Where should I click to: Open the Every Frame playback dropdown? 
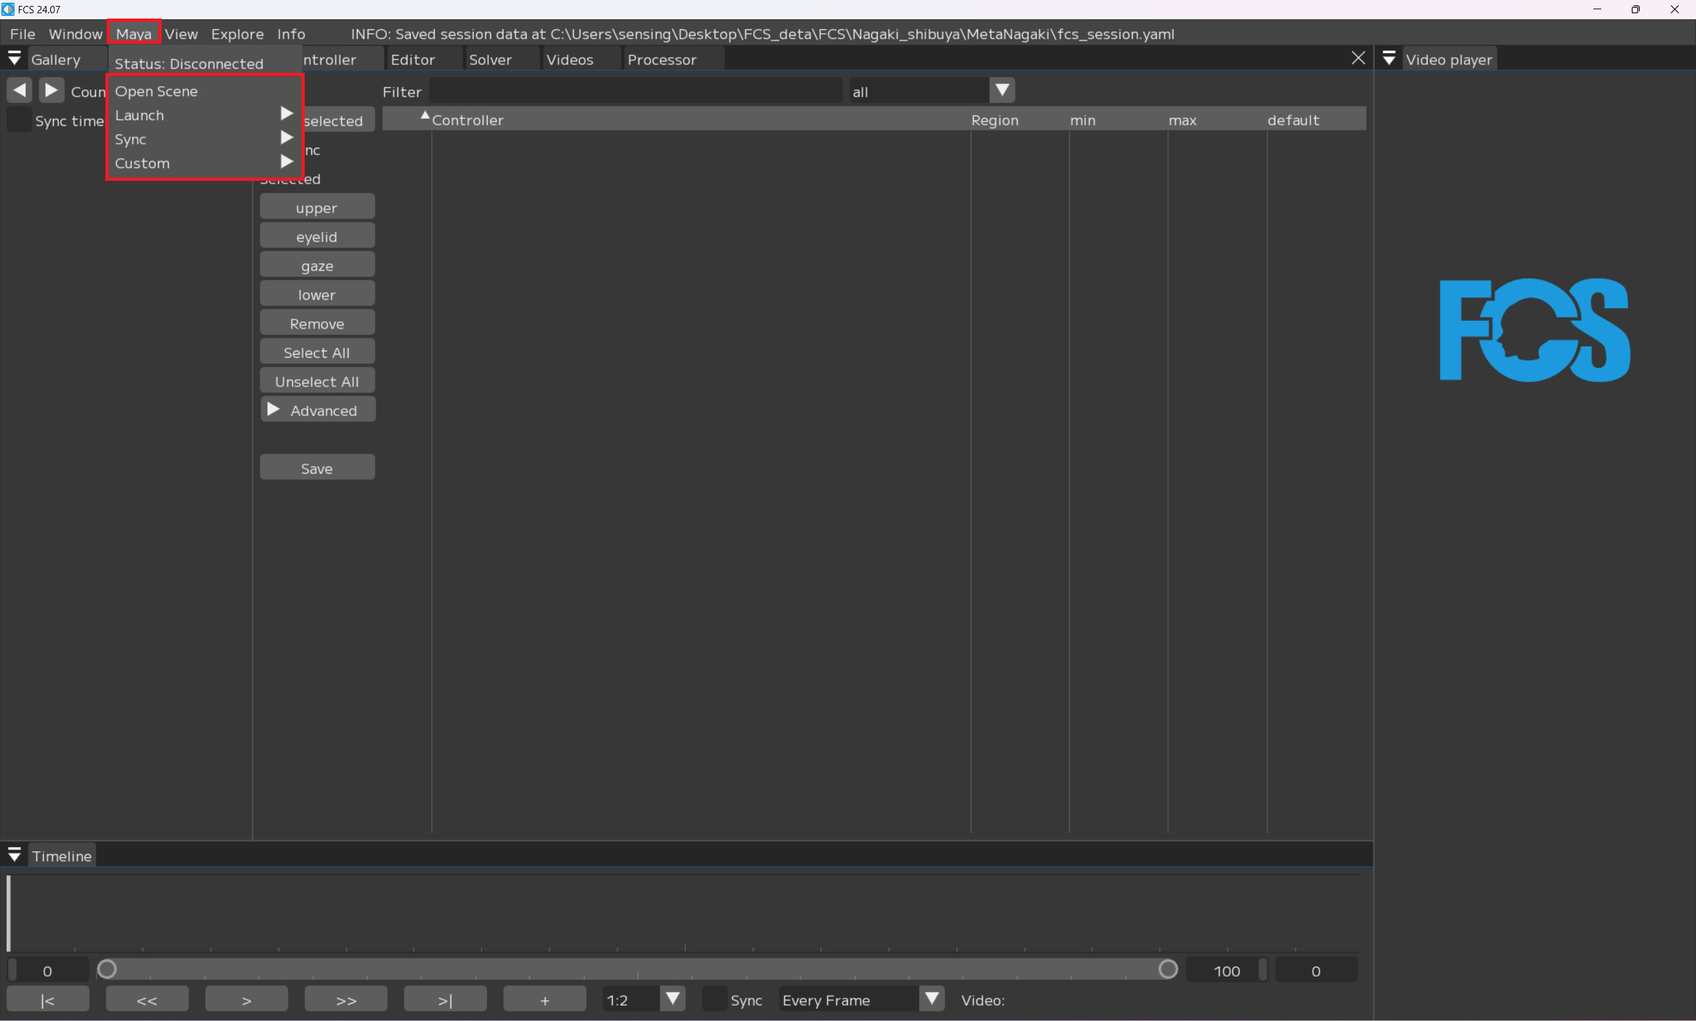(931, 999)
